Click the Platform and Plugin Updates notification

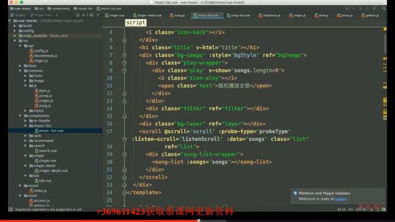point(338,196)
